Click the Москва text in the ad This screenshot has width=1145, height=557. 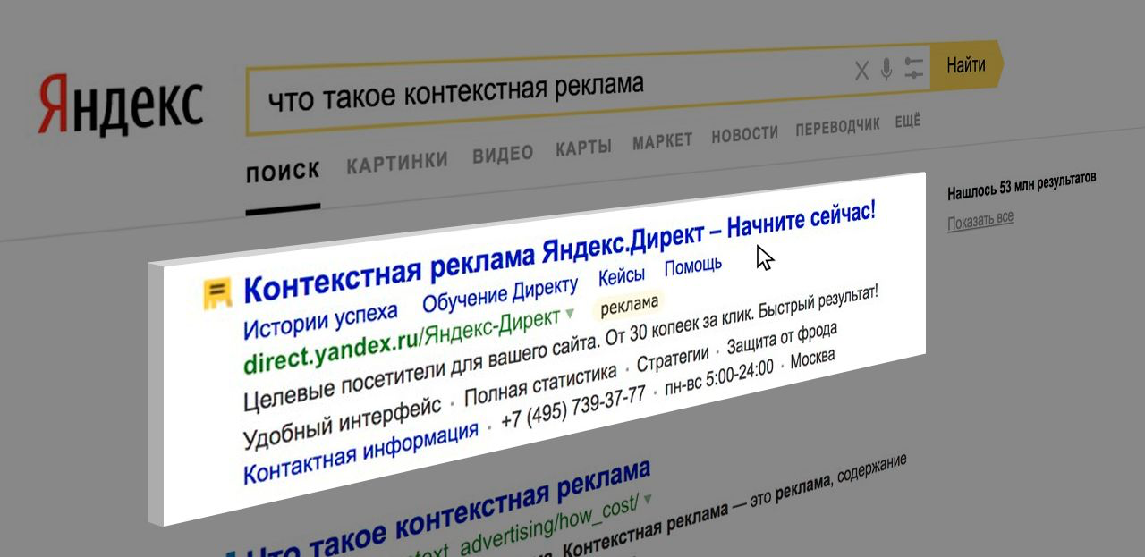click(x=813, y=359)
